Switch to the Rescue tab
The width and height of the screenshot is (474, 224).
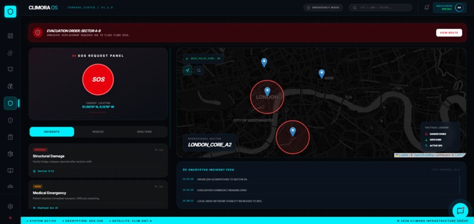[x=98, y=132]
